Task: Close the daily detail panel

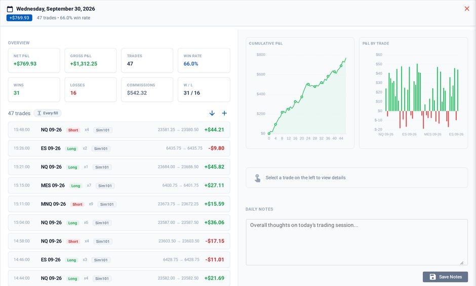Action: point(466,9)
